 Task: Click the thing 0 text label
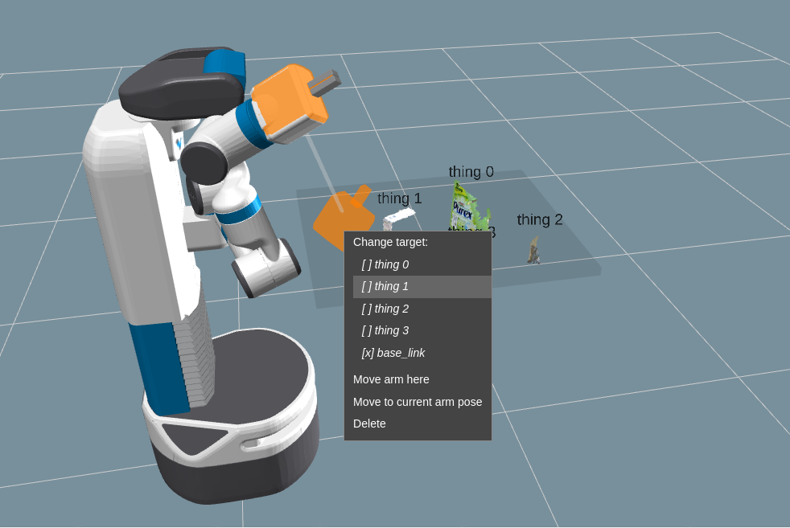(x=471, y=172)
